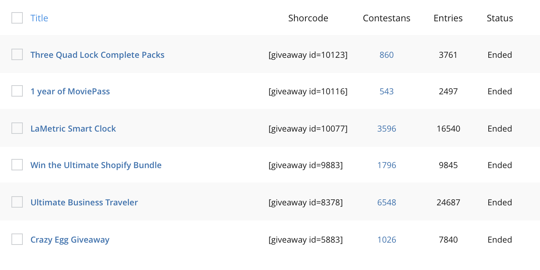Click the shortcode [giveaway id=10123]
The width and height of the screenshot is (540, 270).
click(x=308, y=55)
